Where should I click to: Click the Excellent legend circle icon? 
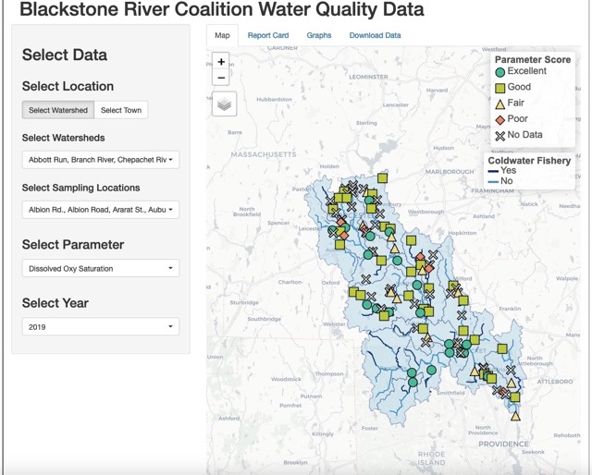click(499, 72)
